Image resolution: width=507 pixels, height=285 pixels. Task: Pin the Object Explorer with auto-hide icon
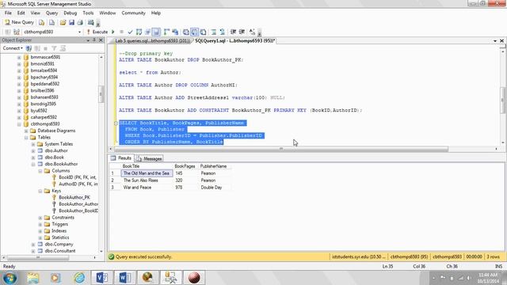coord(94,40)
